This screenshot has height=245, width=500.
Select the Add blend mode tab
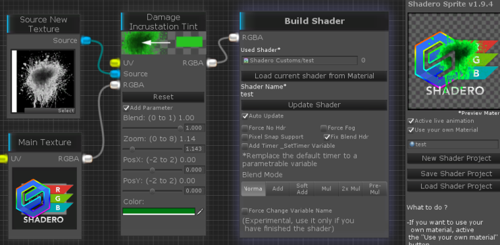tap(278, 189)
